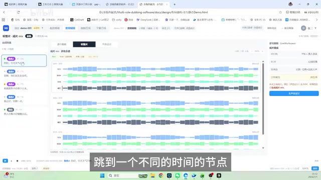Select the 逐句编辑 sub-tab
321x180 pixels.
[x=62, y=44]
